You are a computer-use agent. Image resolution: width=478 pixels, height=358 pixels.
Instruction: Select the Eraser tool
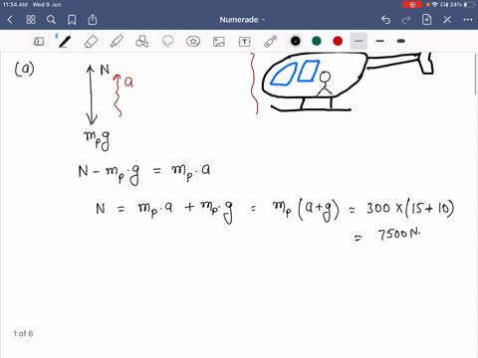(91, 42)
